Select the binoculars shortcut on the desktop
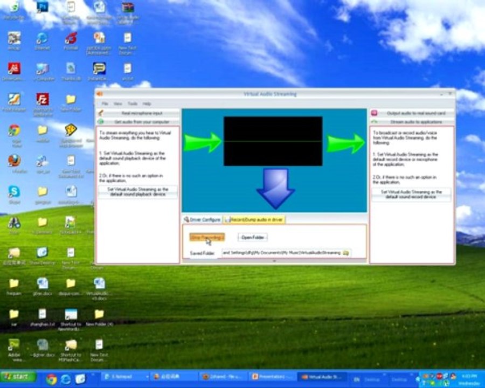485x388 pixels. pos(14,222)
